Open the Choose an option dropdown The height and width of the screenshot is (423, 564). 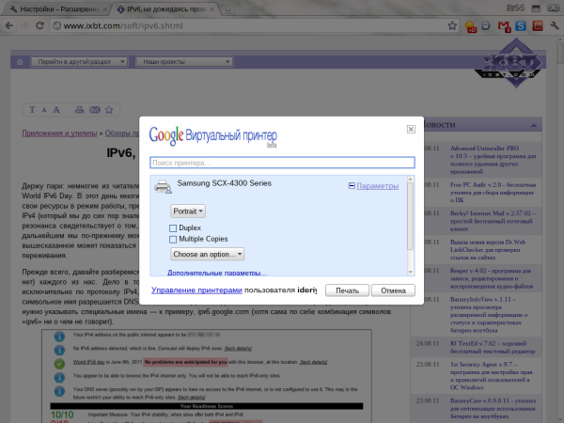tap(207, 254)
